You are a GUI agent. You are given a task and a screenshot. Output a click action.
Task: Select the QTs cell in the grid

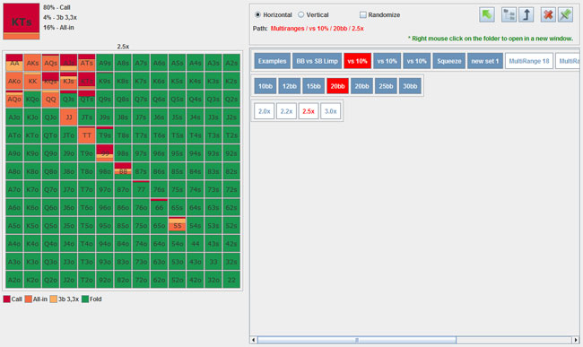pyautogui.click(x=87, y=100)
